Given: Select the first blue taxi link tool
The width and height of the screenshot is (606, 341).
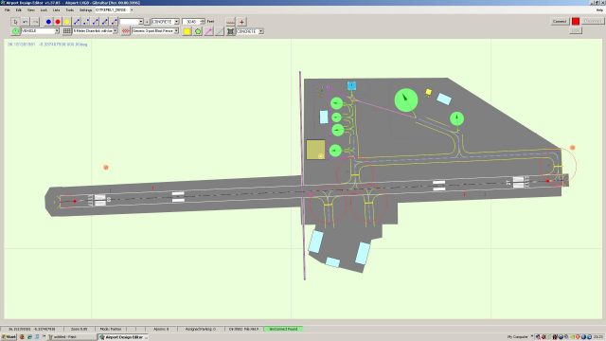Looking at the screenshot, I should tap(77, 22).
